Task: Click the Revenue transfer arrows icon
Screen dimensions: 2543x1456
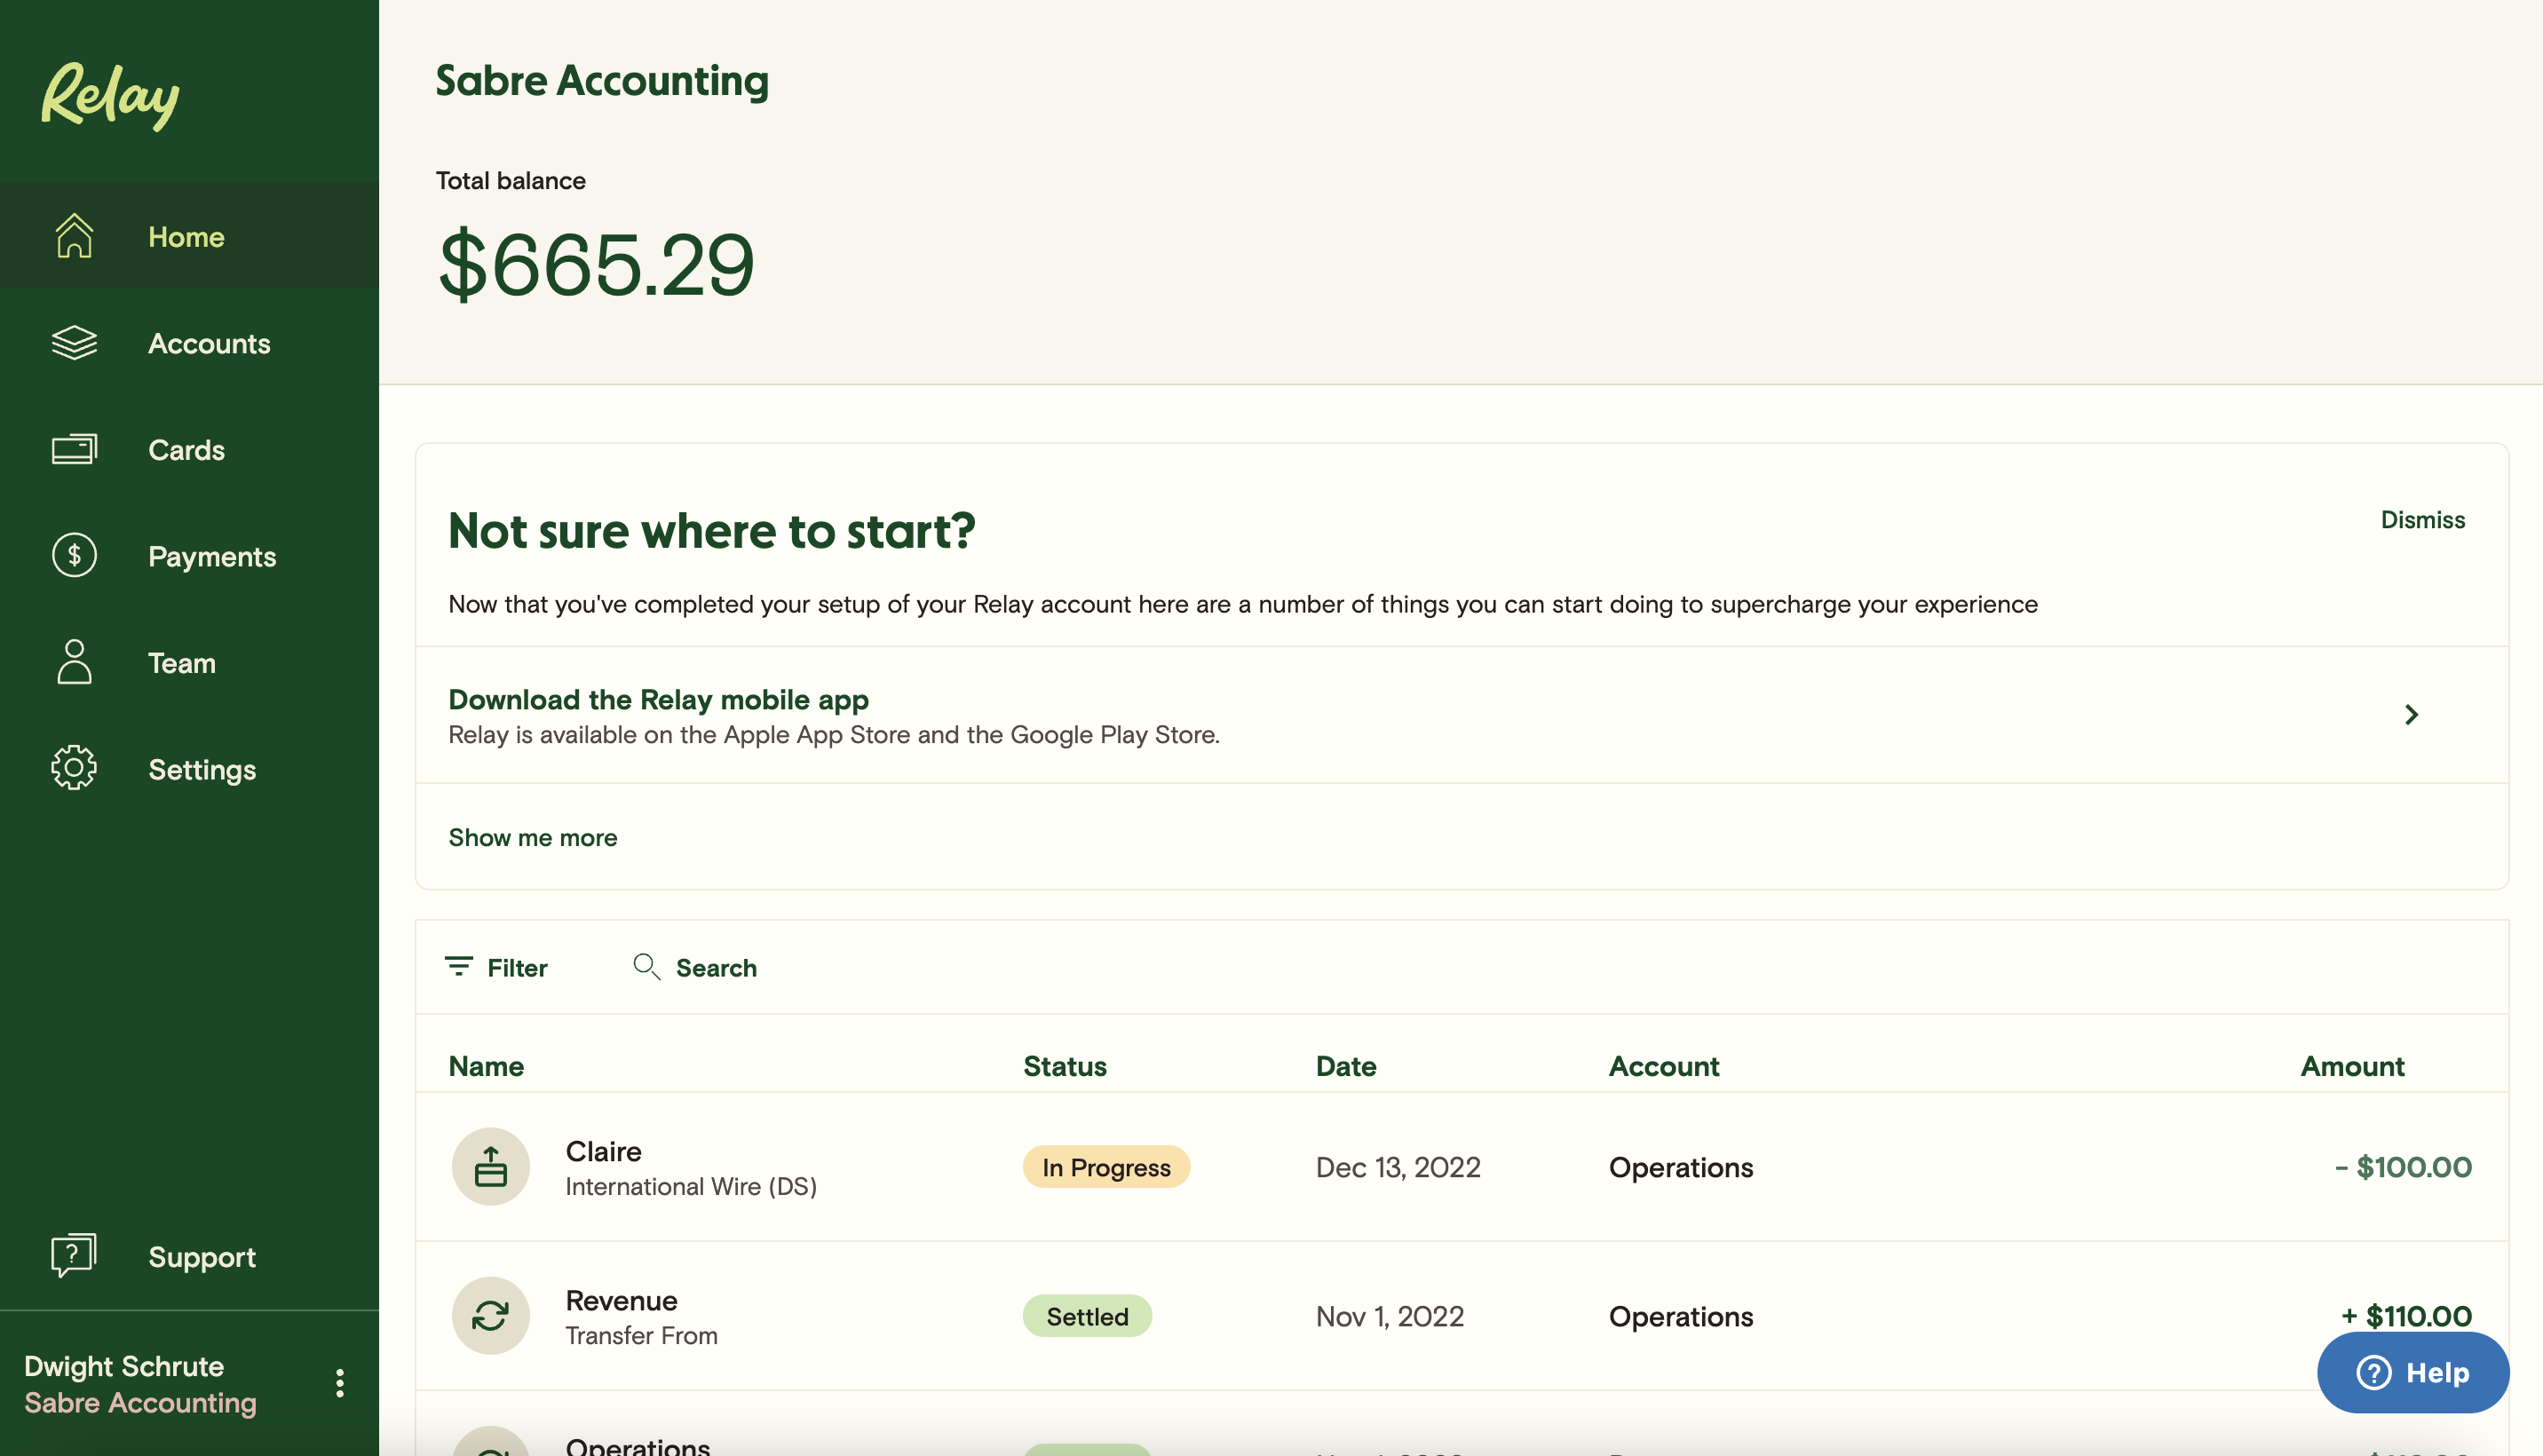Action: click(490, 1315)
